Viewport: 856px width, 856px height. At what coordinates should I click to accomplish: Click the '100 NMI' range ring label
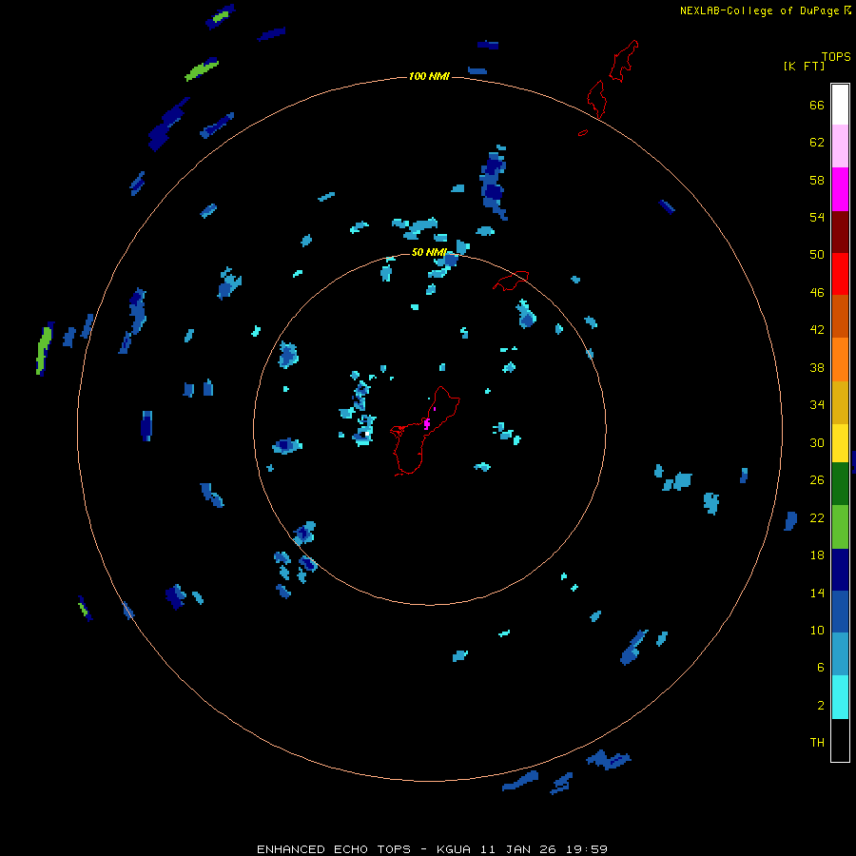[429, 76]
